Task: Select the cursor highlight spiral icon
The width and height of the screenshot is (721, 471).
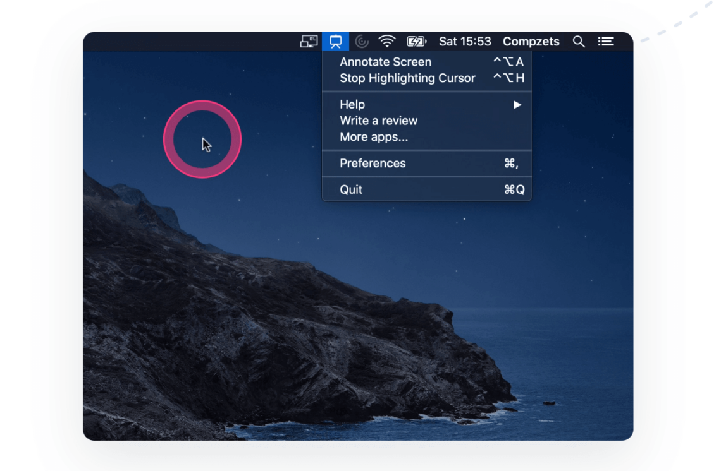Action: [x=360, y=40]
